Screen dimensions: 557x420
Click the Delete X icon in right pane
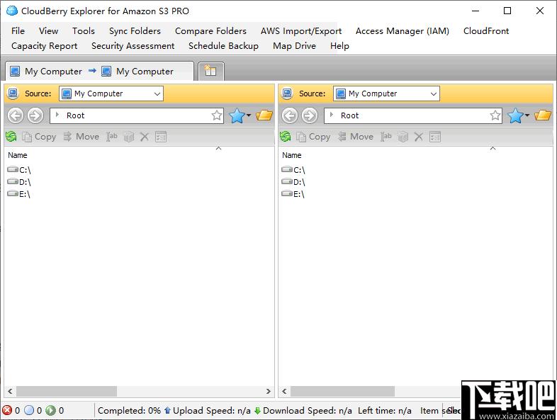pyautogui.click(x=419, y=137)
